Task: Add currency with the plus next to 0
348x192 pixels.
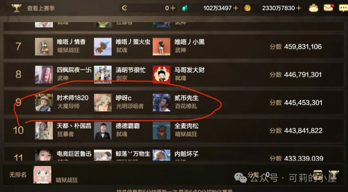Action: [173, 8]
